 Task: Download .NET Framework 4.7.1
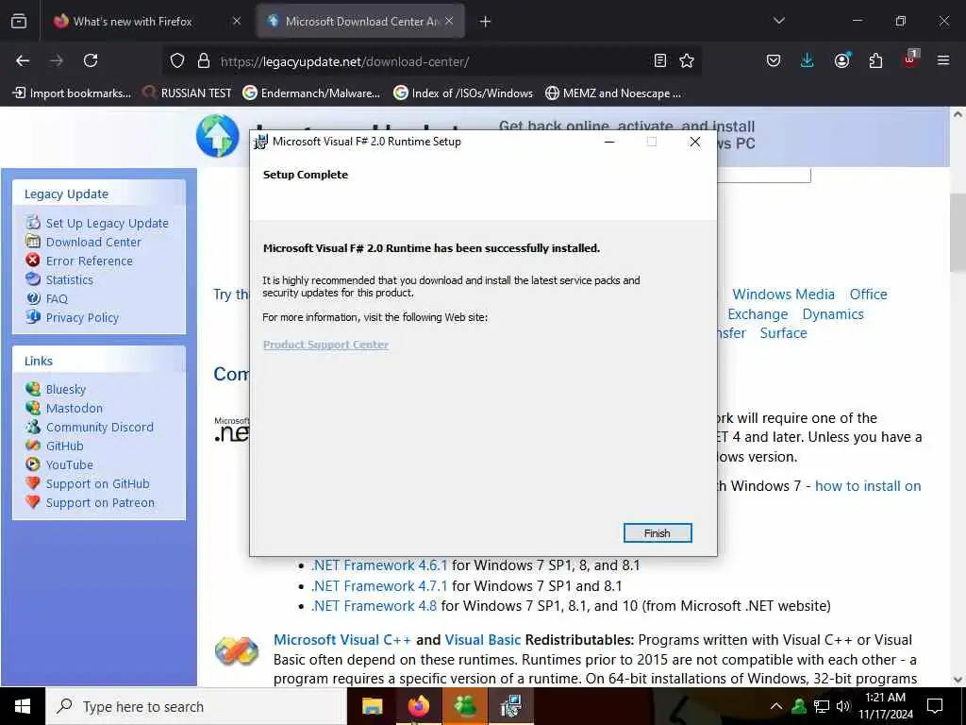tap(379, 585)
